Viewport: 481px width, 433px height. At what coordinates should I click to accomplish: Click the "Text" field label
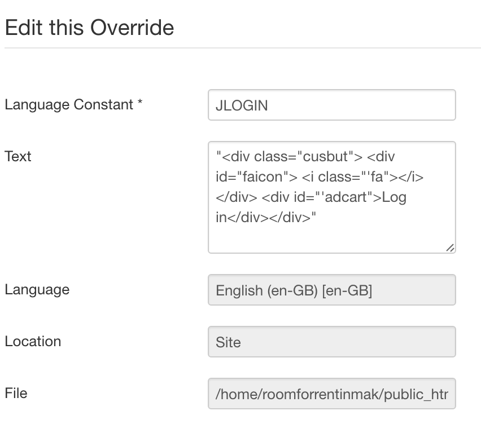click(18, 157)
